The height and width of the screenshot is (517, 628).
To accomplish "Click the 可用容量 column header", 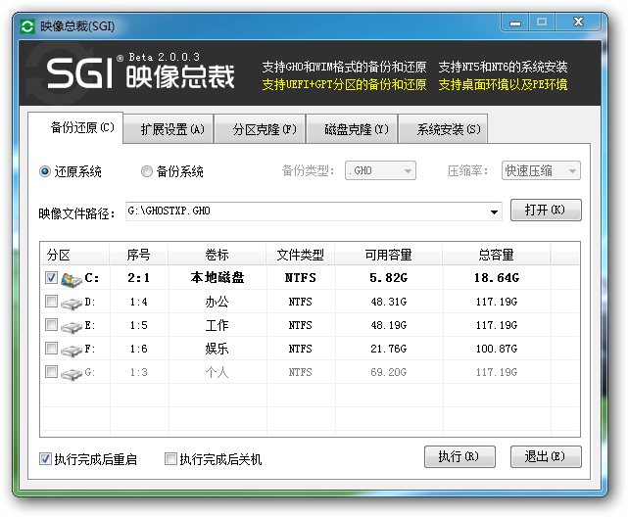I will pos(389,255).
